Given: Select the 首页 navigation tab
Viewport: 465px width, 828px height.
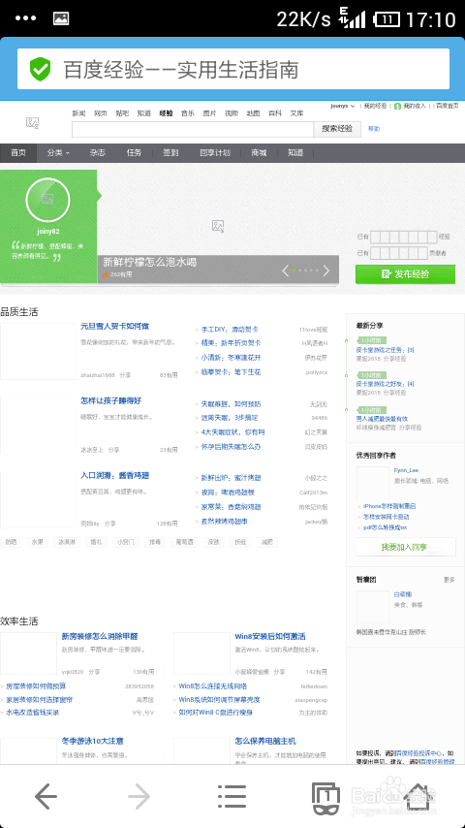Looking at the screenshot, I should (18, 152).
